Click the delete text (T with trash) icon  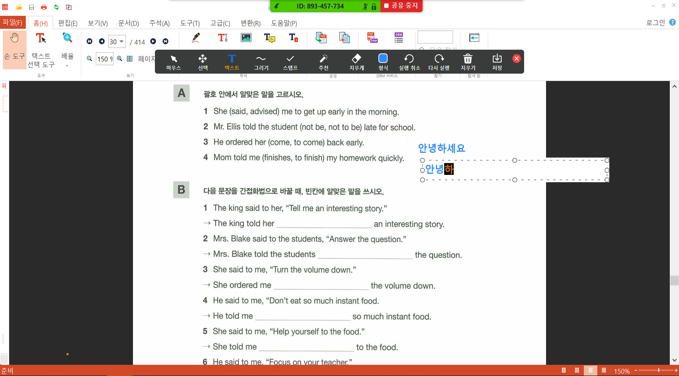pos(294,38)
